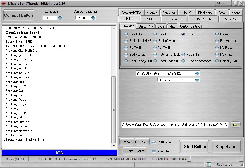This screenshot has width=245, height=168.
Task: Open the Misc sub-tab
Action: tap(173, 26)
